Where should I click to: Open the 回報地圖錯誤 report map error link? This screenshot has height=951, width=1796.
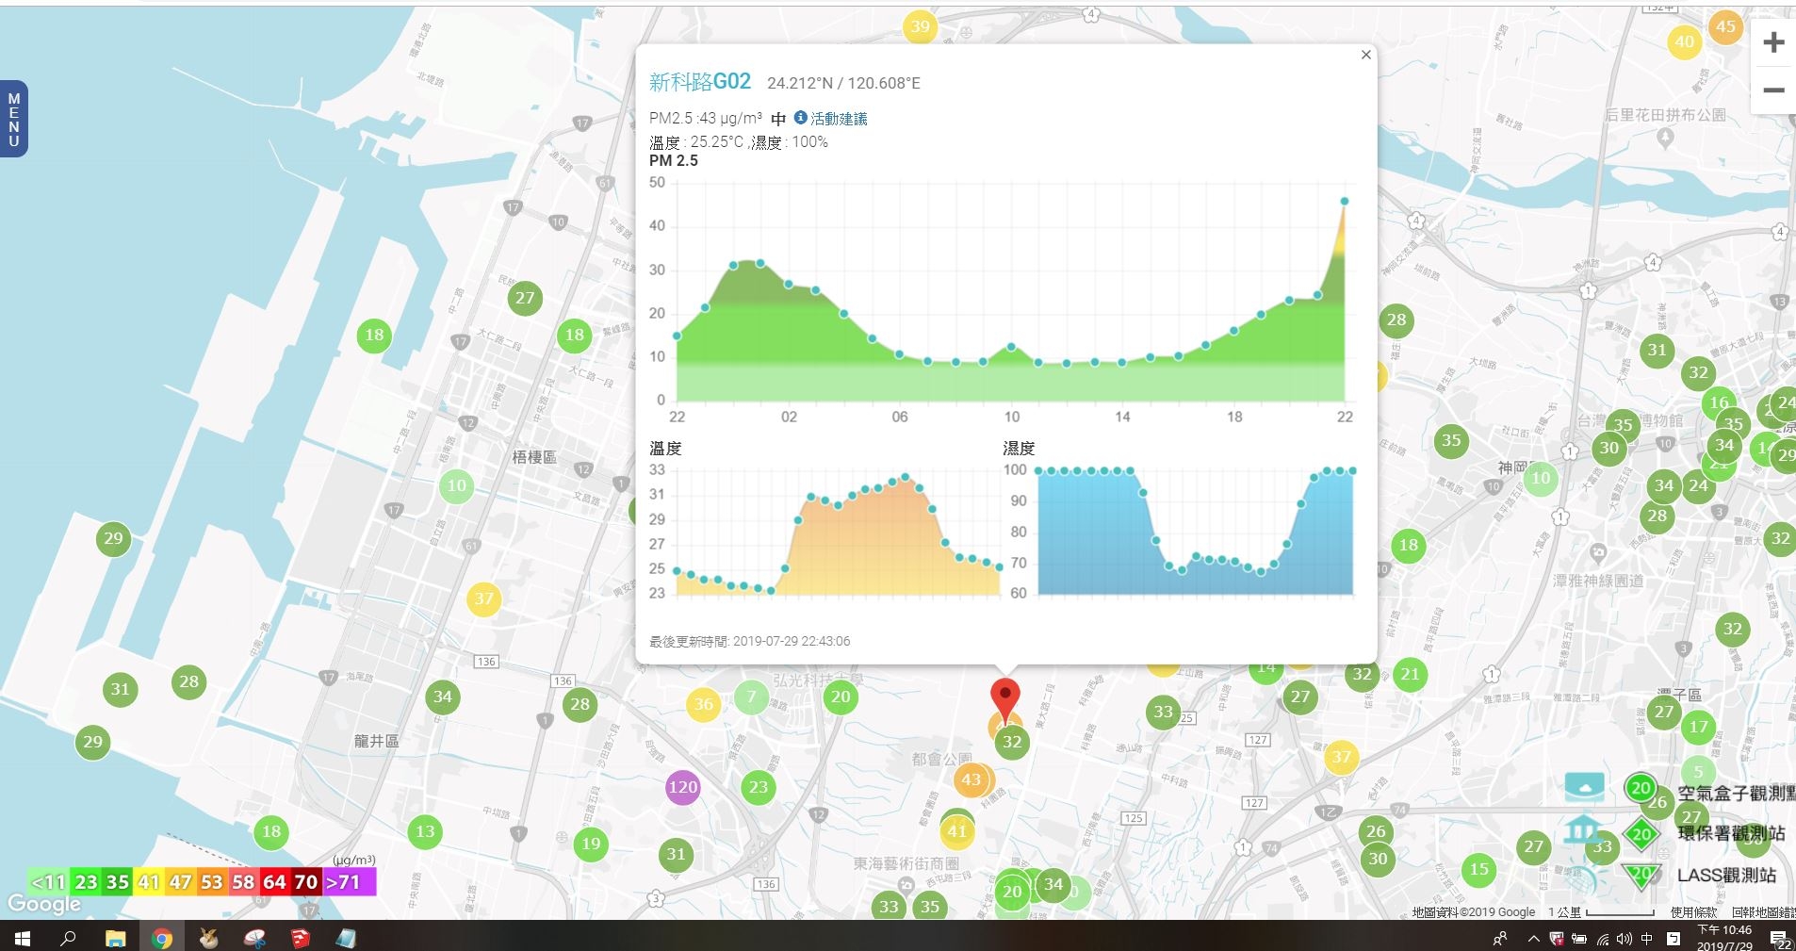point(1763,912)
